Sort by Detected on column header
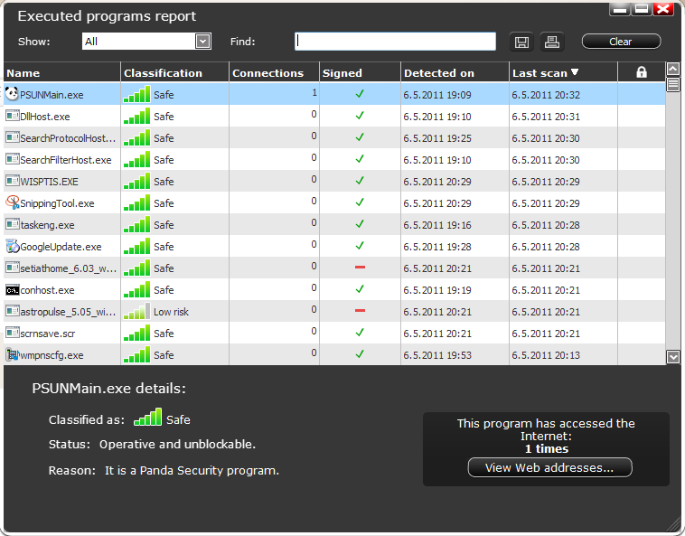 (455, 73)
